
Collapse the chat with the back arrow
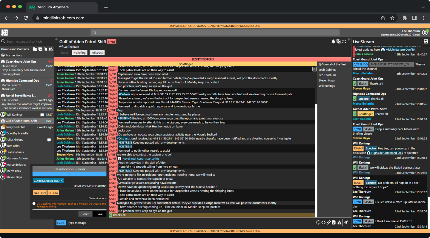56,39
